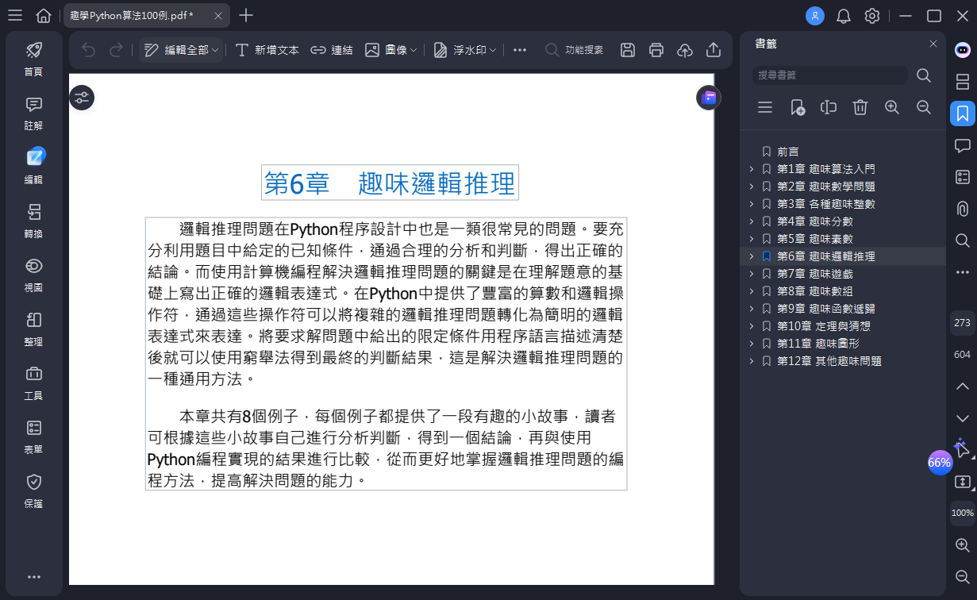Select 註解 in left sidebar
977x600 pixels.
[x=33, y=113]
